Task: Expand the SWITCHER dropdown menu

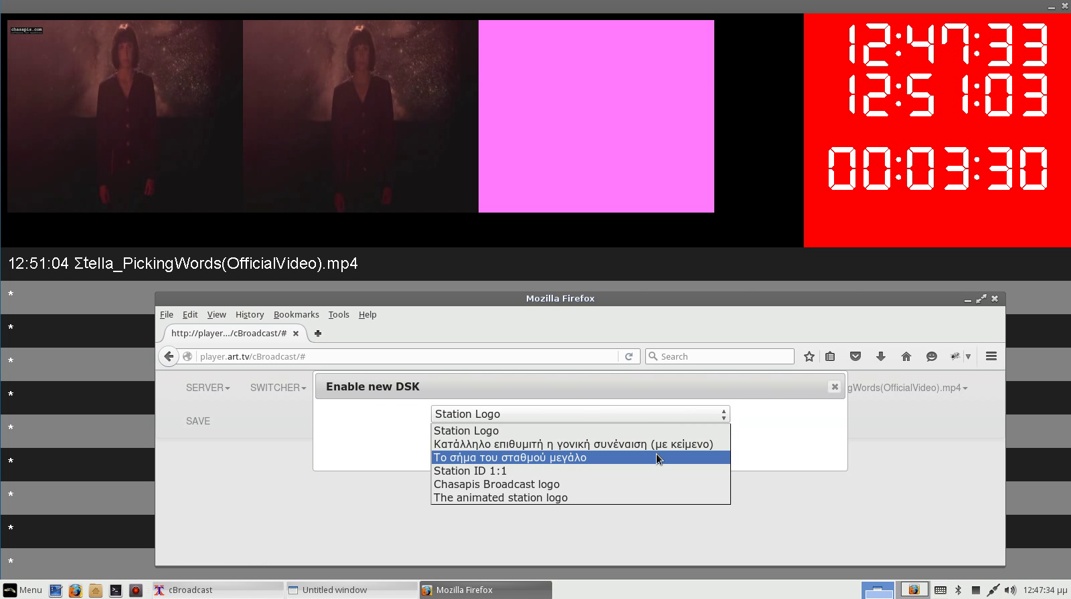Action: [278, 388]
